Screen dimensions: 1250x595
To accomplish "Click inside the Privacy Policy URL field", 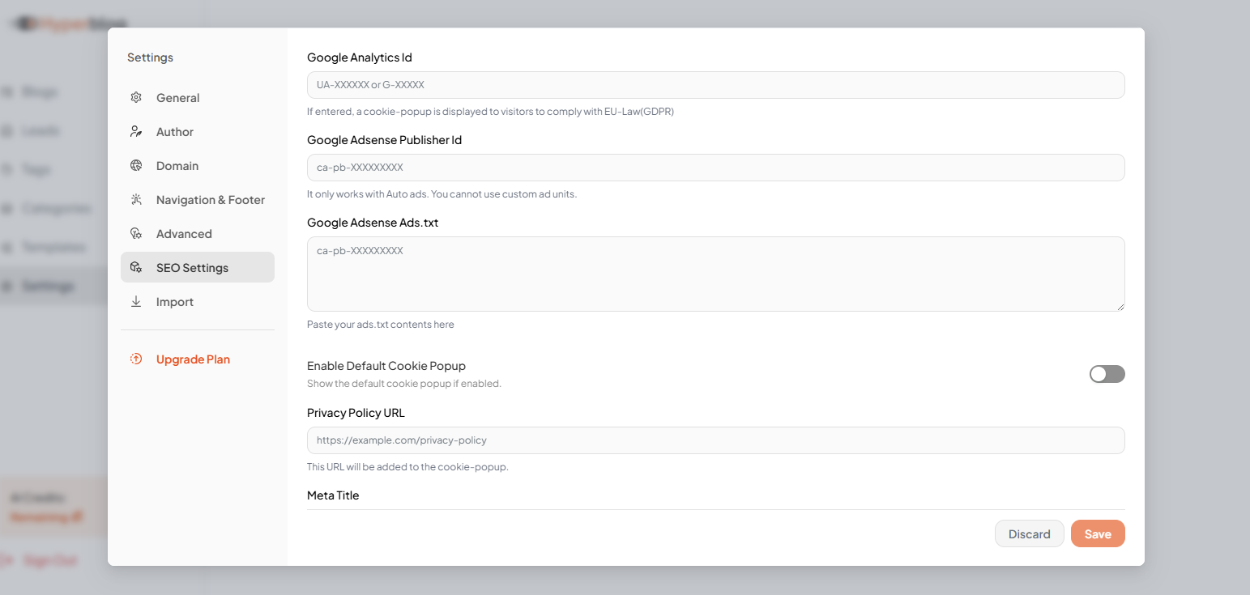I will (715, 440).
